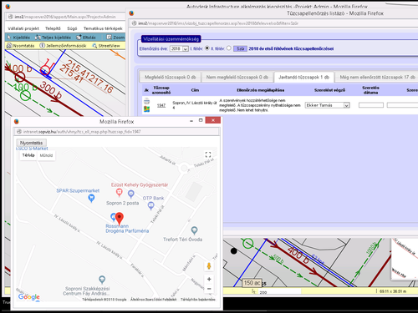
Task: Click the intranet.sopviz.hu popup address bar
Action: coord(117,132)
